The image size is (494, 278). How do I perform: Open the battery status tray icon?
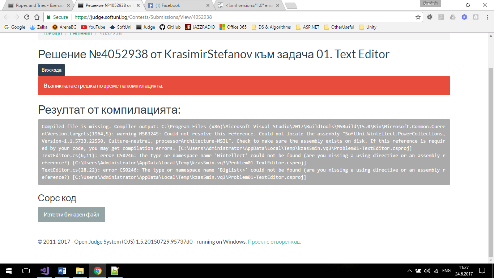[x=418, y=270]
